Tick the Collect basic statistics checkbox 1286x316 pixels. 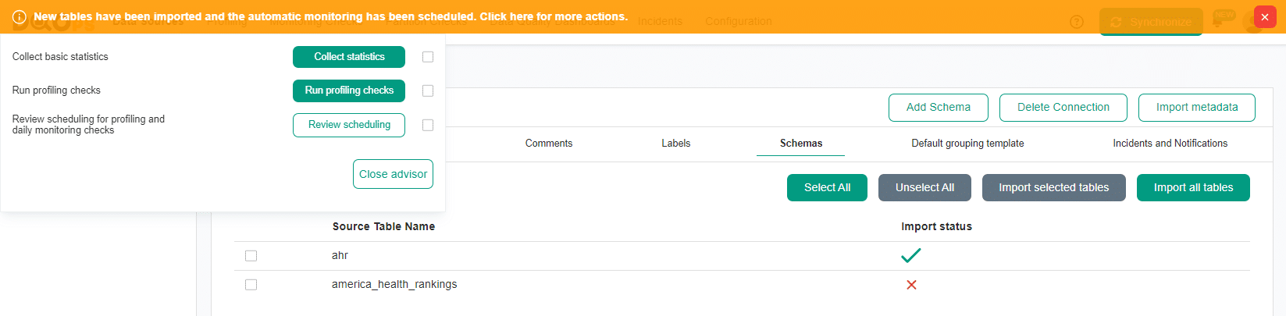(x=428, y=57)
